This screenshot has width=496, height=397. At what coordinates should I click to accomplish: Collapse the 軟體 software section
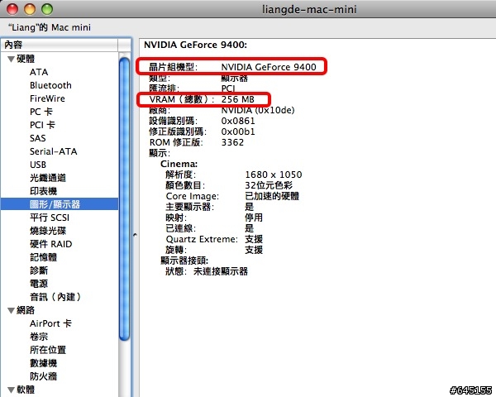[x=12, y=390]
